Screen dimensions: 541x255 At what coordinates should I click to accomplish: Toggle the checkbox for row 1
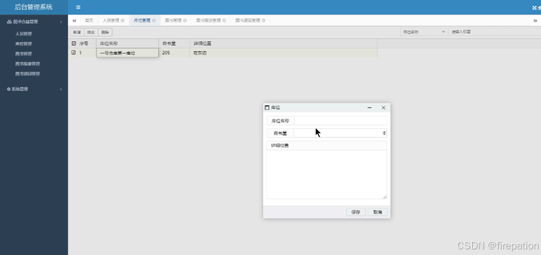pos(74,52)
